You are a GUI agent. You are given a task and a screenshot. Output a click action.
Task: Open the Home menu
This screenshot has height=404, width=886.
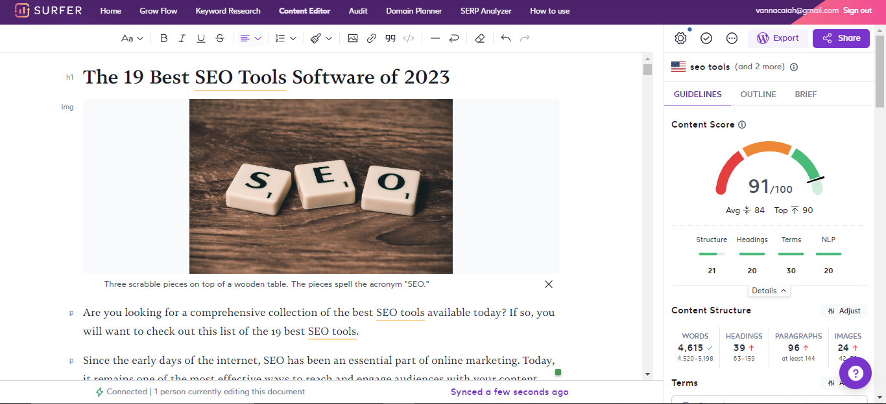coord(111,11)
